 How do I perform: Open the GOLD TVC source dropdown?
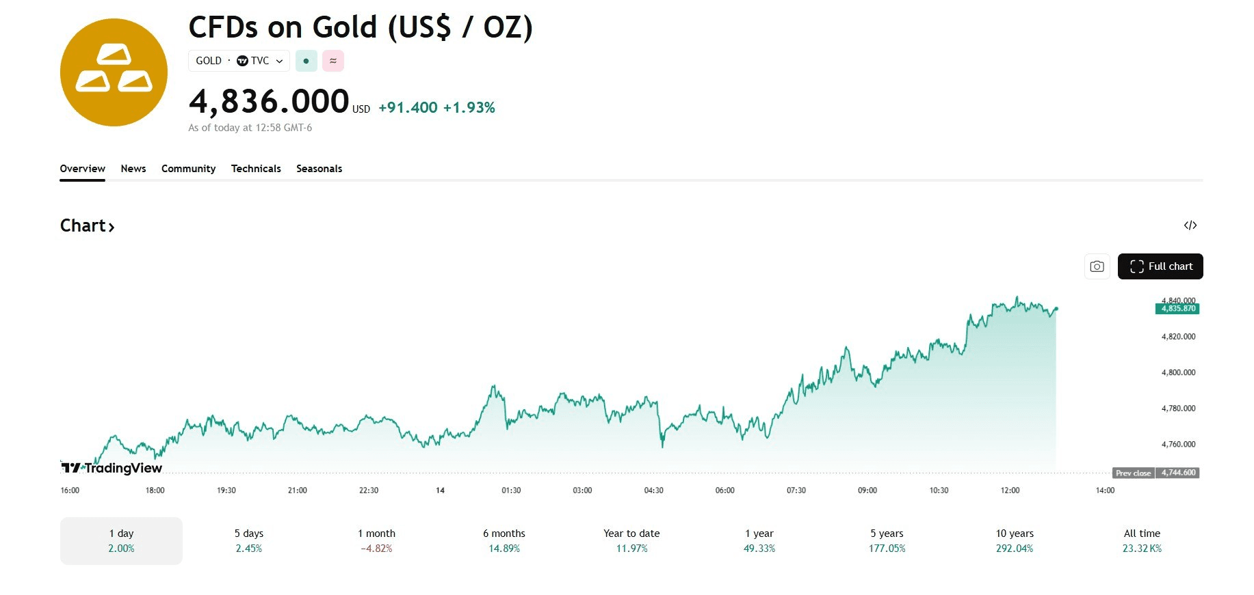239,61
